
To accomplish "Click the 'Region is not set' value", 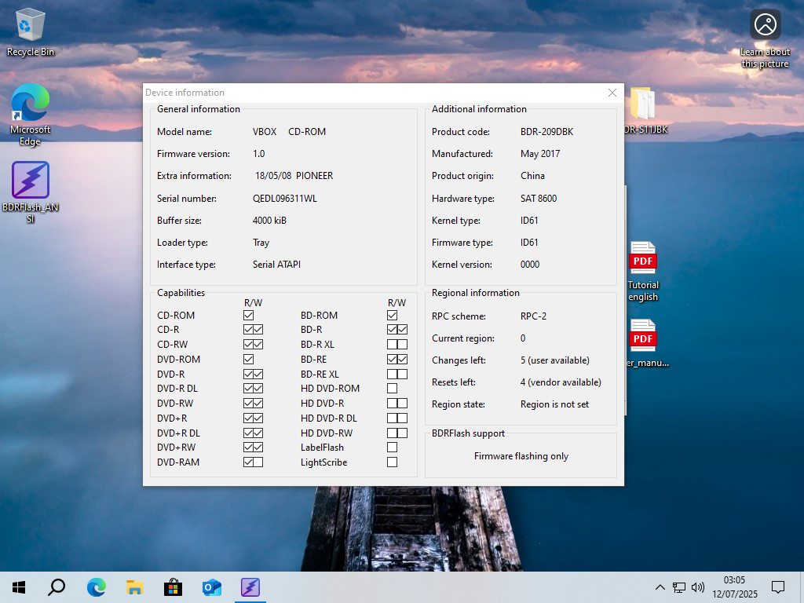I will point(554,404).
